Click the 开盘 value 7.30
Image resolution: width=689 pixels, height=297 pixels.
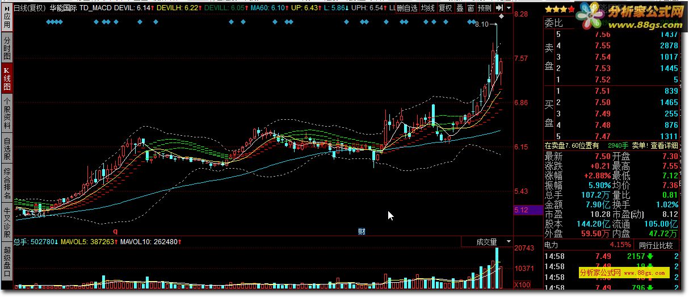click(x=670, y=157)
